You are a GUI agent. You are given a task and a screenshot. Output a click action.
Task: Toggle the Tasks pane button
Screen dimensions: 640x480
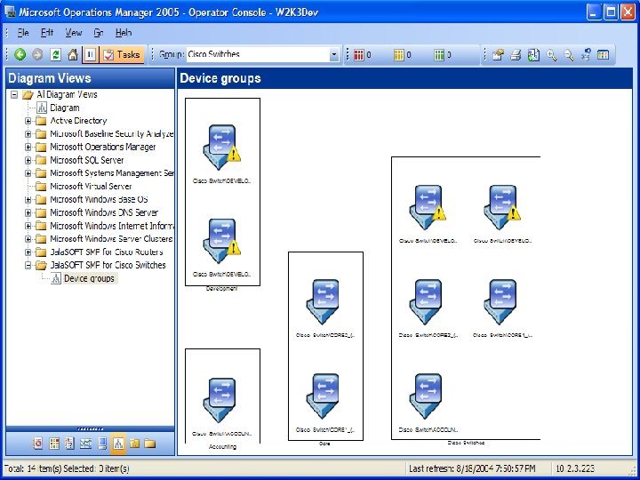coord(122,55)
